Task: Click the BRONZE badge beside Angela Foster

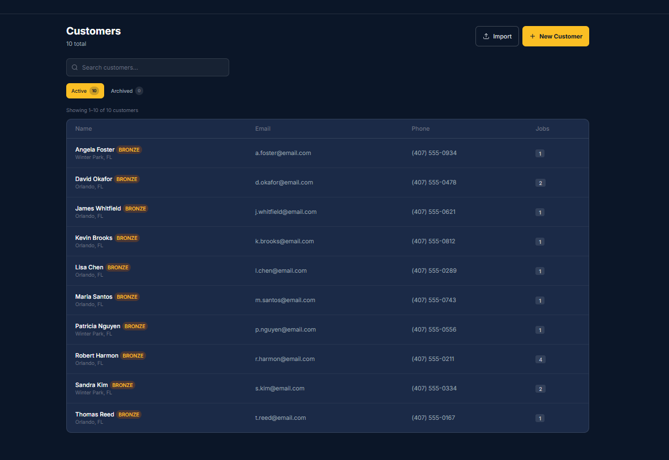Action: point(129,150)
